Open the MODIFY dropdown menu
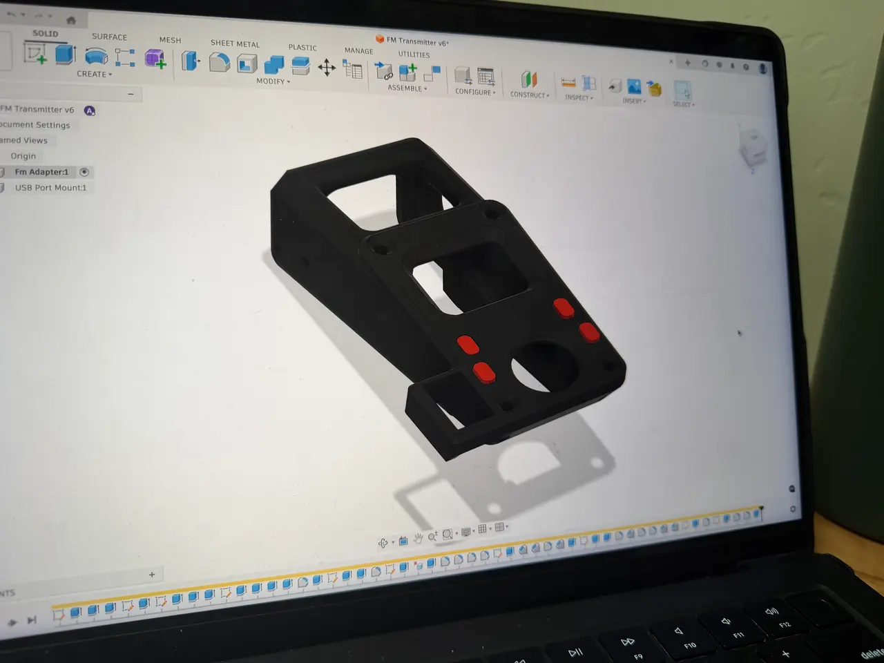 [273, 81]
